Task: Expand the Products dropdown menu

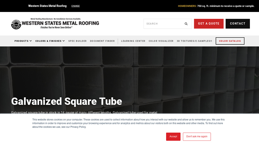Action: (23, 41)
